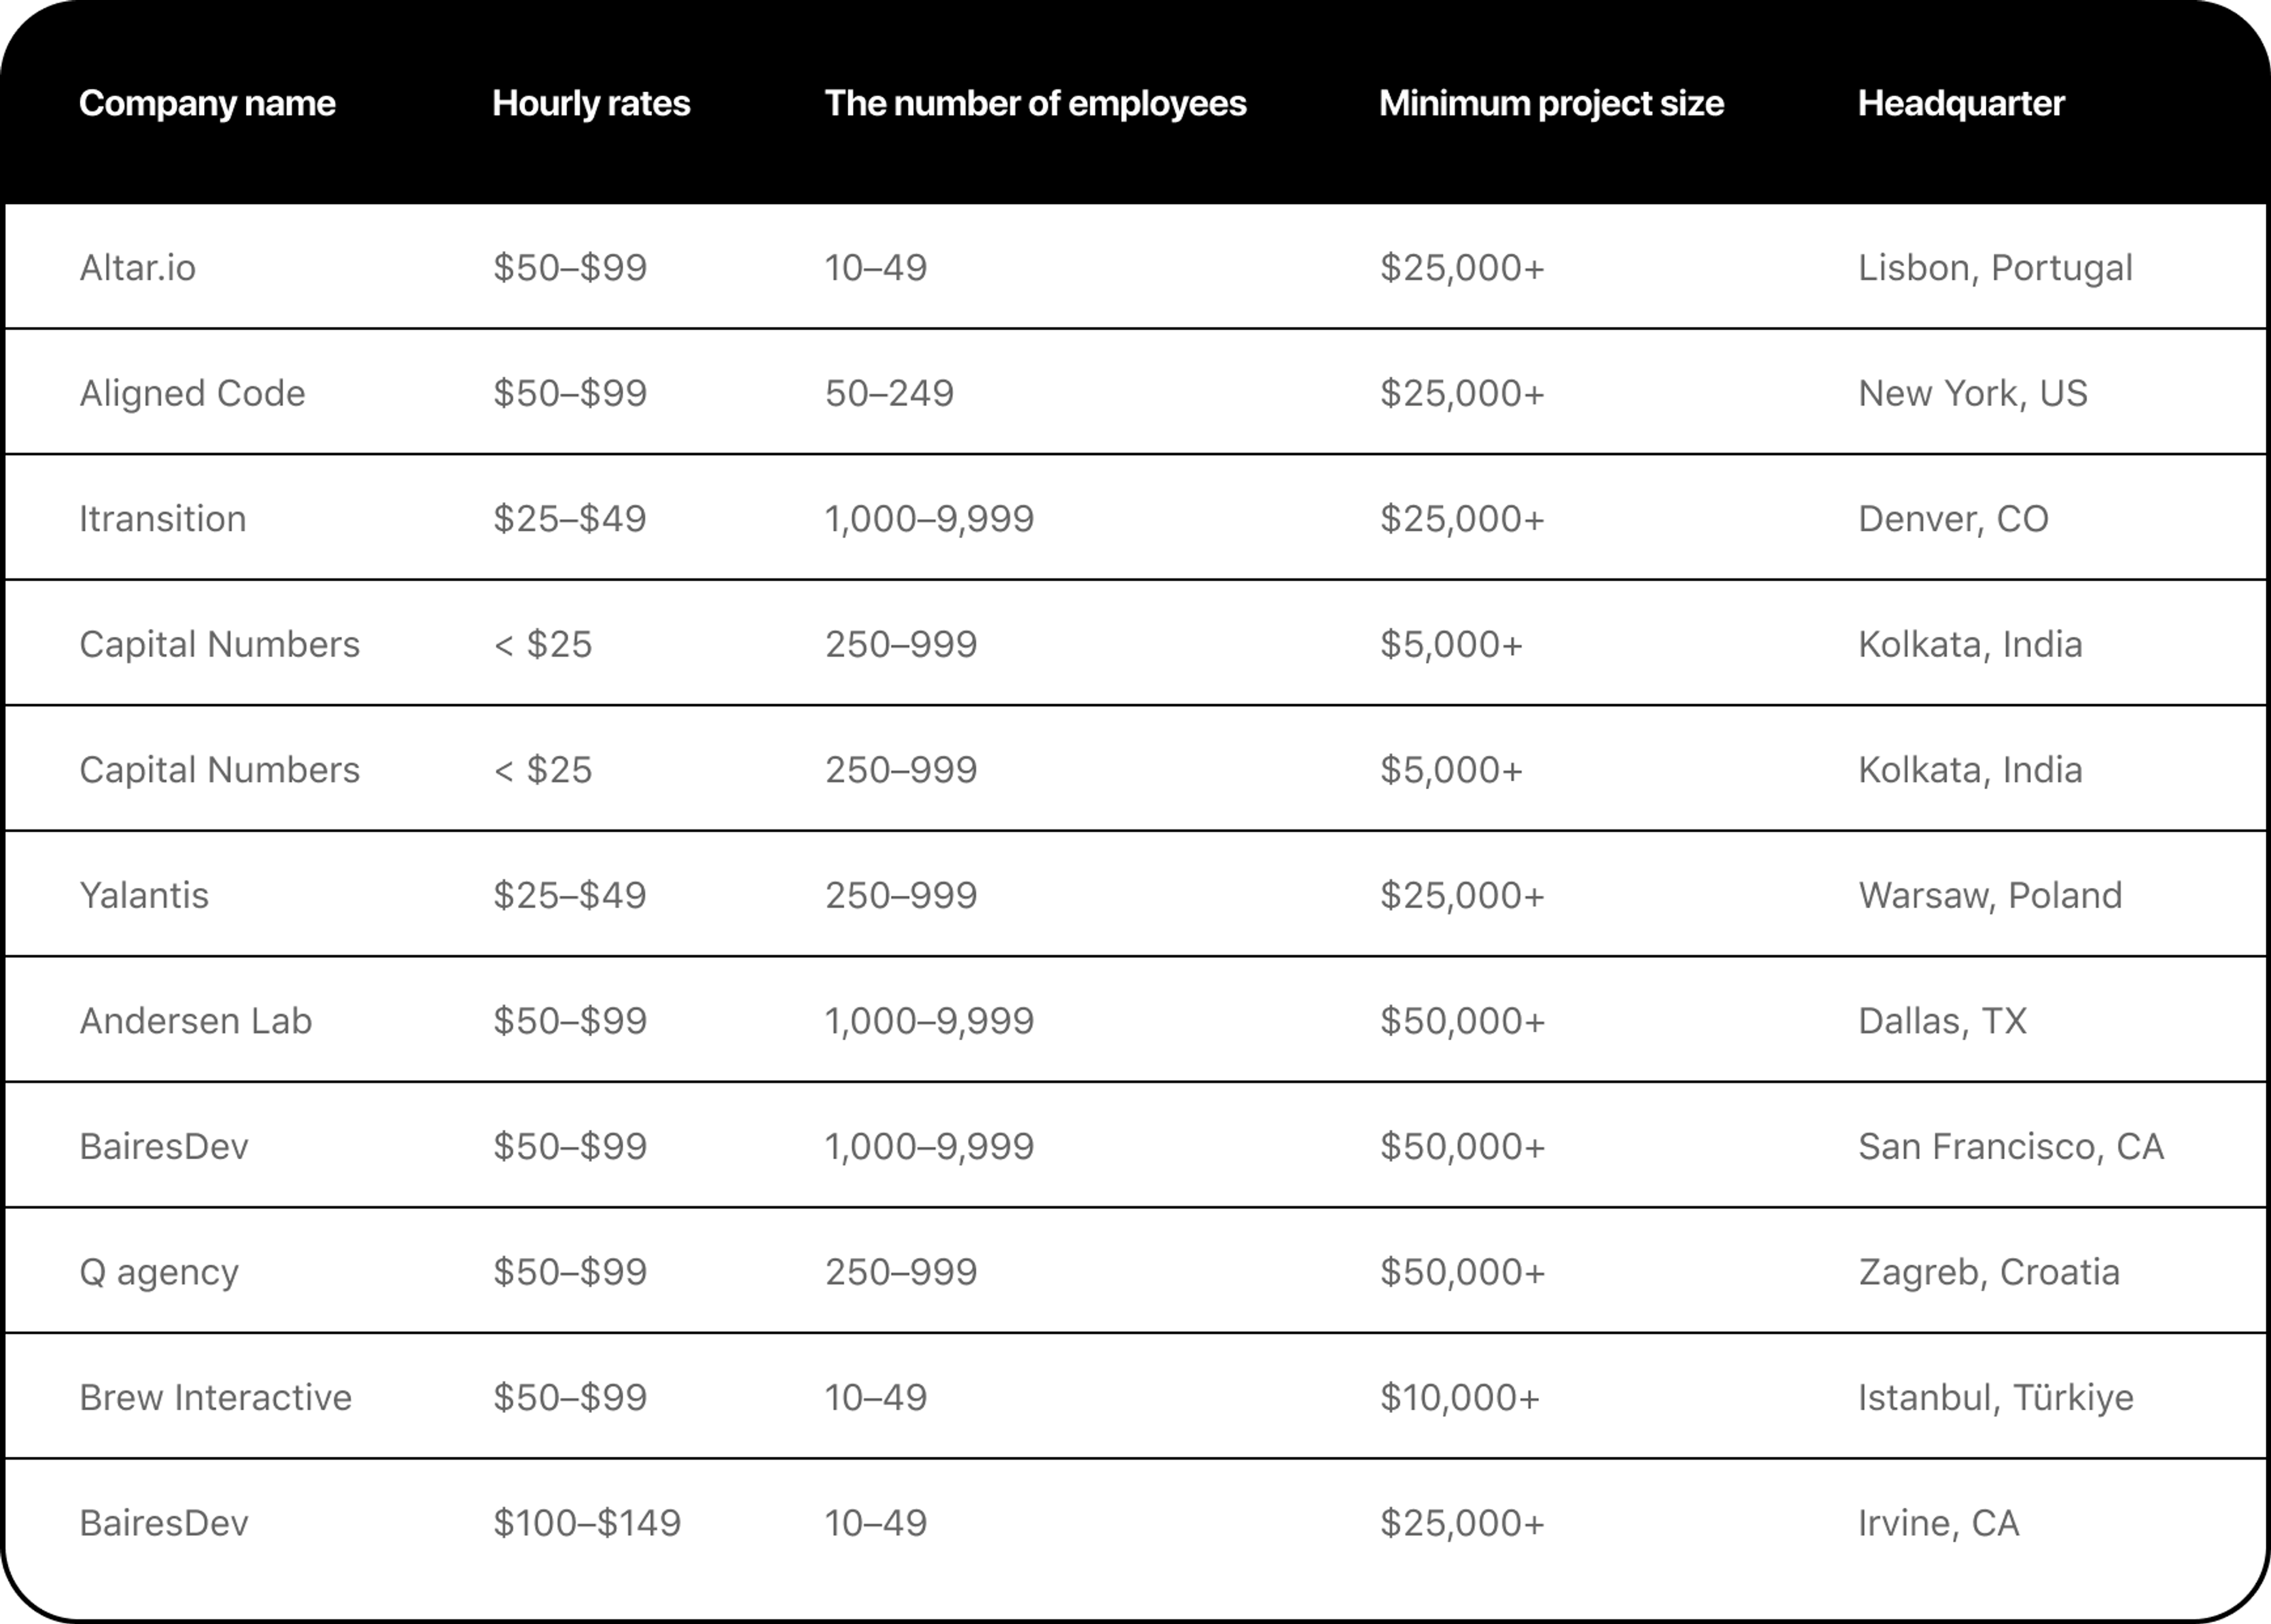2271x1624 pixels.
Task: Select the Yalantis company cell
Action: pos(144,895)
